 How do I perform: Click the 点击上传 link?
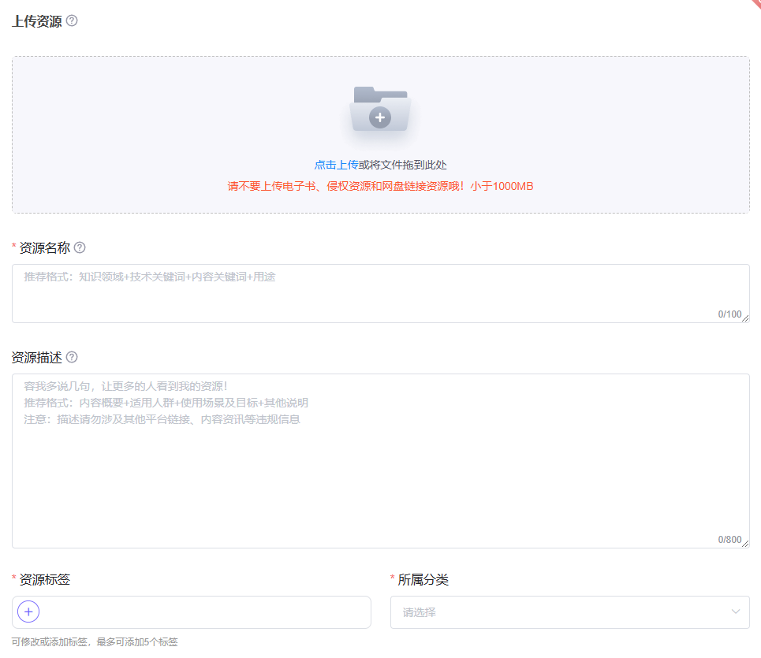[x=336, y=165]
